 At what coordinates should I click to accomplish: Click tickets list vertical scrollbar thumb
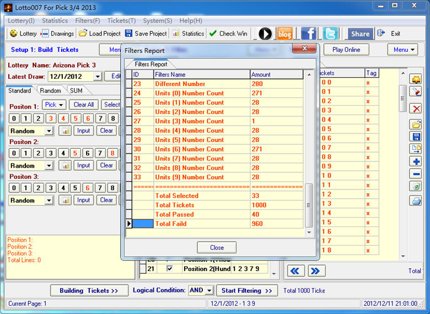[402, 98]
